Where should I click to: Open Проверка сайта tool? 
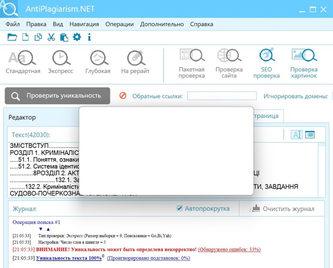pyautogui.click(x=229, y=63)
